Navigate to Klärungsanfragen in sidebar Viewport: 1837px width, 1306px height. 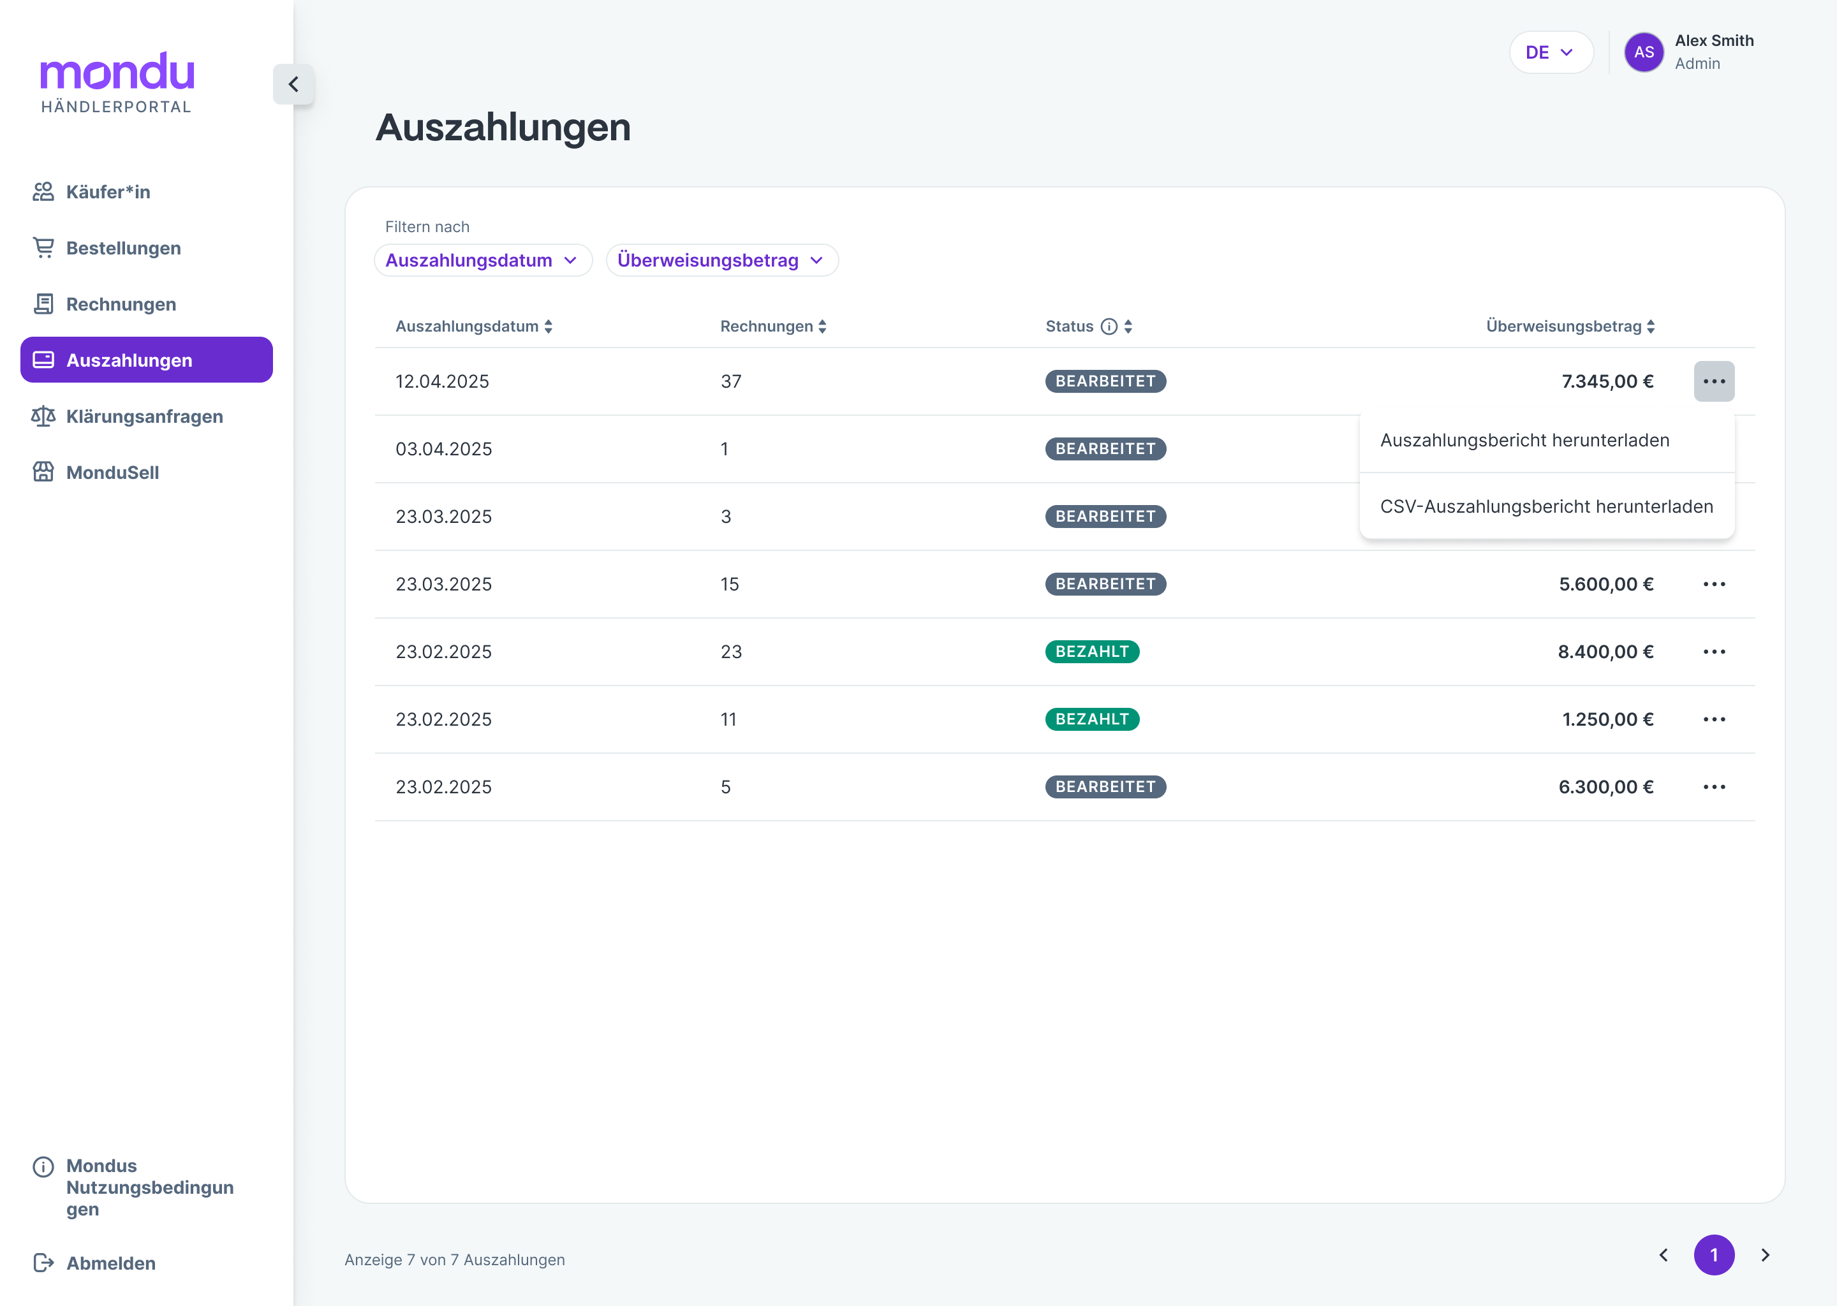pos(144,416)
